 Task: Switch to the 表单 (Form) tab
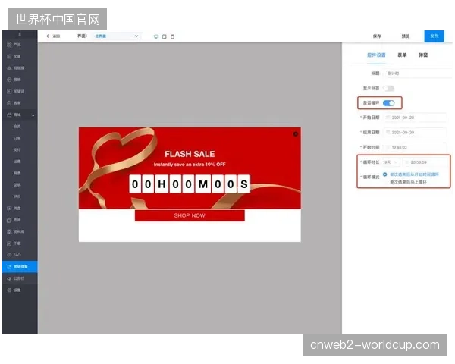point(402,55)
